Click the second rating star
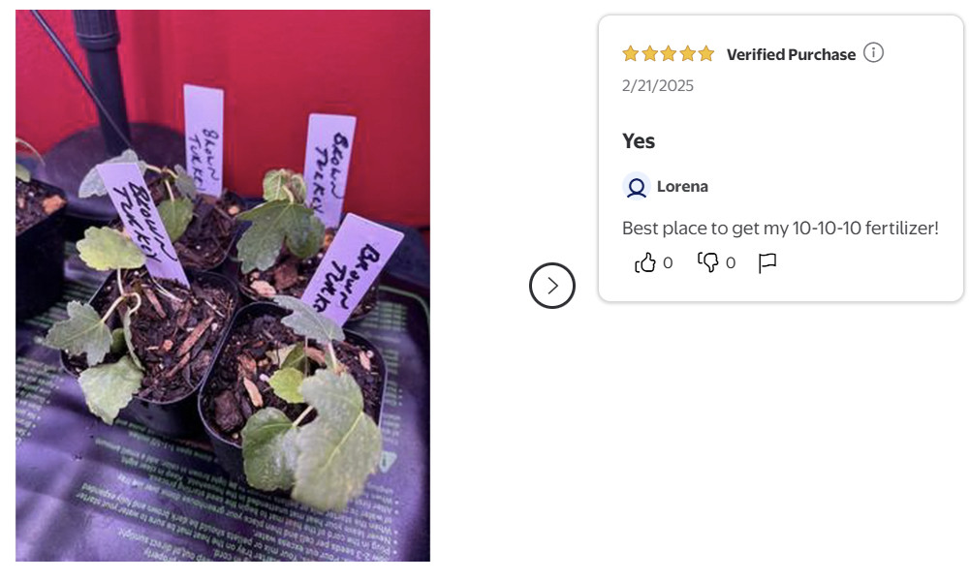Viewport: 970px width, 581px height. tap(650, 54)
